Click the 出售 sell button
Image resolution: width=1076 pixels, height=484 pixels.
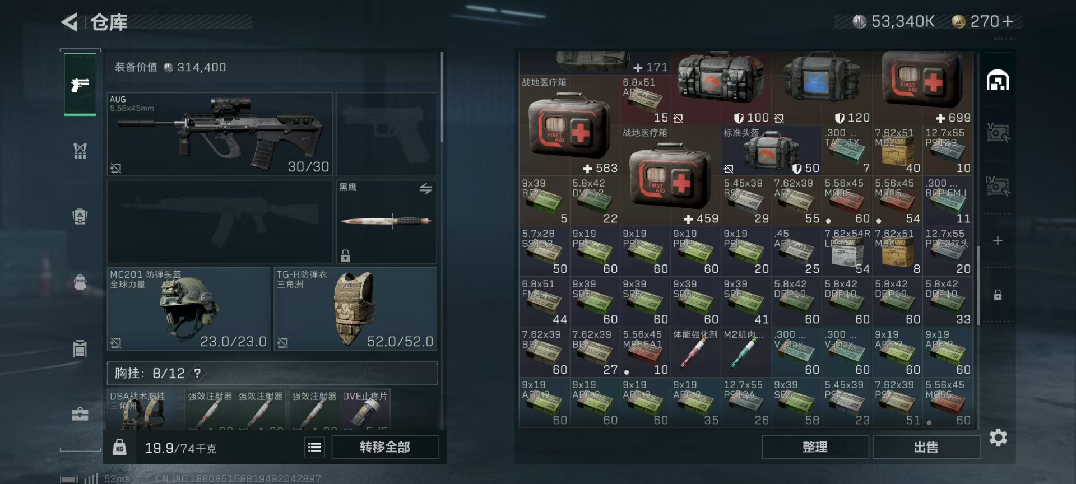coord(926,447)
